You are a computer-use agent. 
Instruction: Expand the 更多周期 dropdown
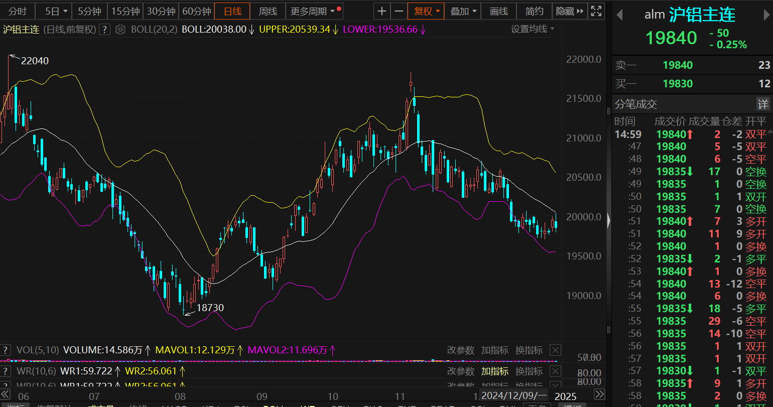click(x=313, y=11)
